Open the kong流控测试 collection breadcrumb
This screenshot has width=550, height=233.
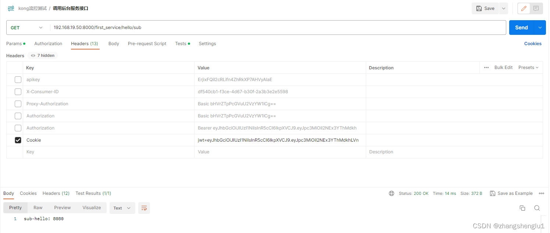32,8
